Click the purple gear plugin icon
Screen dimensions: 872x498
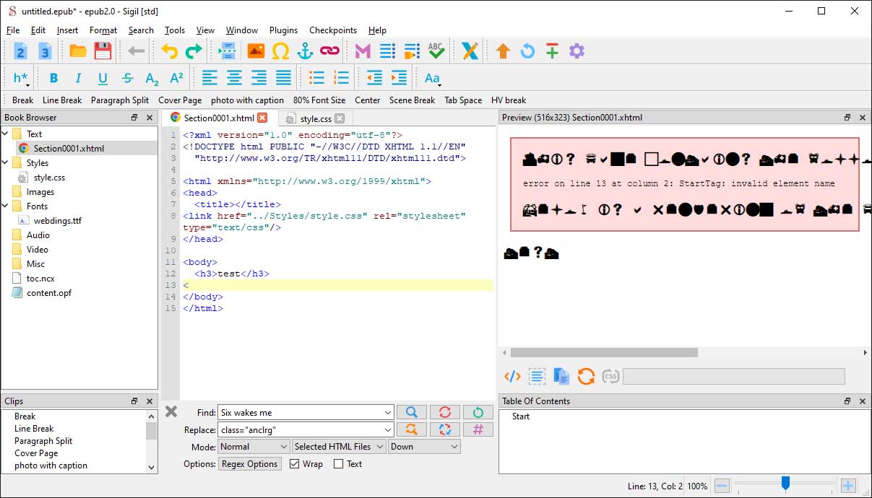click(577, 51)
